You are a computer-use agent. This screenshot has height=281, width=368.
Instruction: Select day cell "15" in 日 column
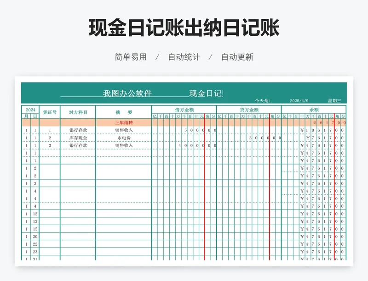tap(35, 229)
